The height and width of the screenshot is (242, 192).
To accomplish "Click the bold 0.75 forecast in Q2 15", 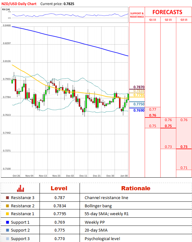I will pyautogui.click(x=168, y=126).
